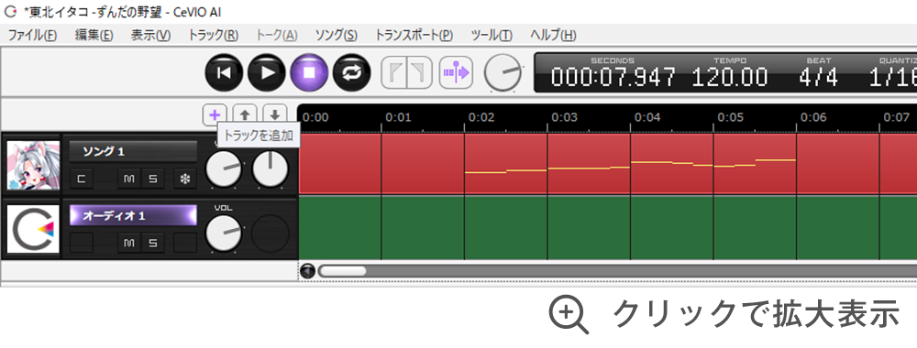Image resolution: width=917 pixels, height=348 pixels.
Task: Mute the ソング 1 track
Action: tap(129, 179)
